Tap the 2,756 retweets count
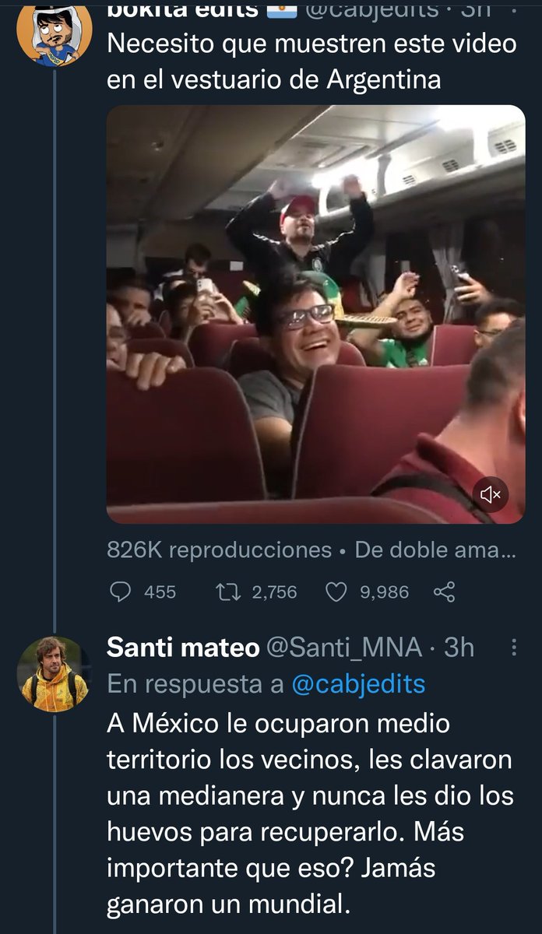 click(x=273, y=592)
